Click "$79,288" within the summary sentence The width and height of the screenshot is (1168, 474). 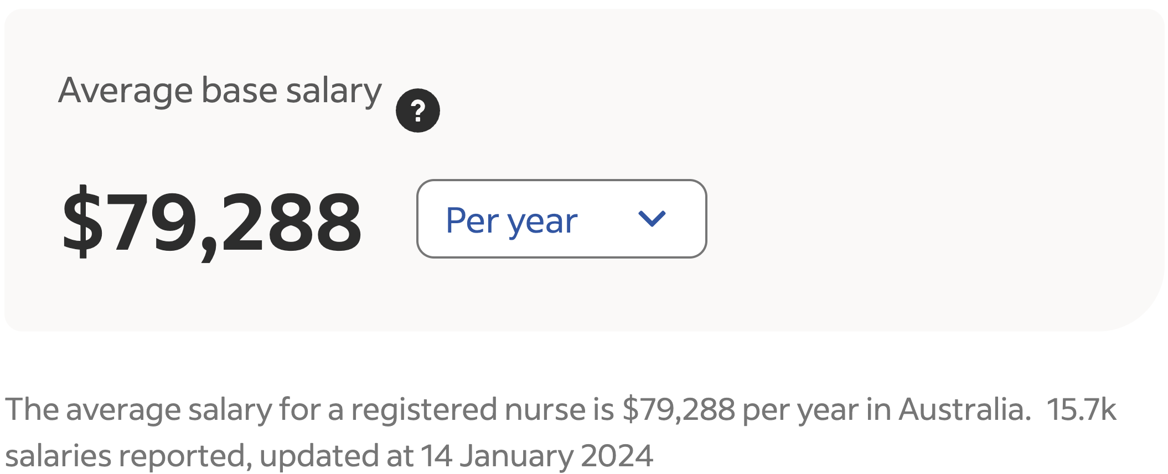pyautogui.click(x=679, y=410)
